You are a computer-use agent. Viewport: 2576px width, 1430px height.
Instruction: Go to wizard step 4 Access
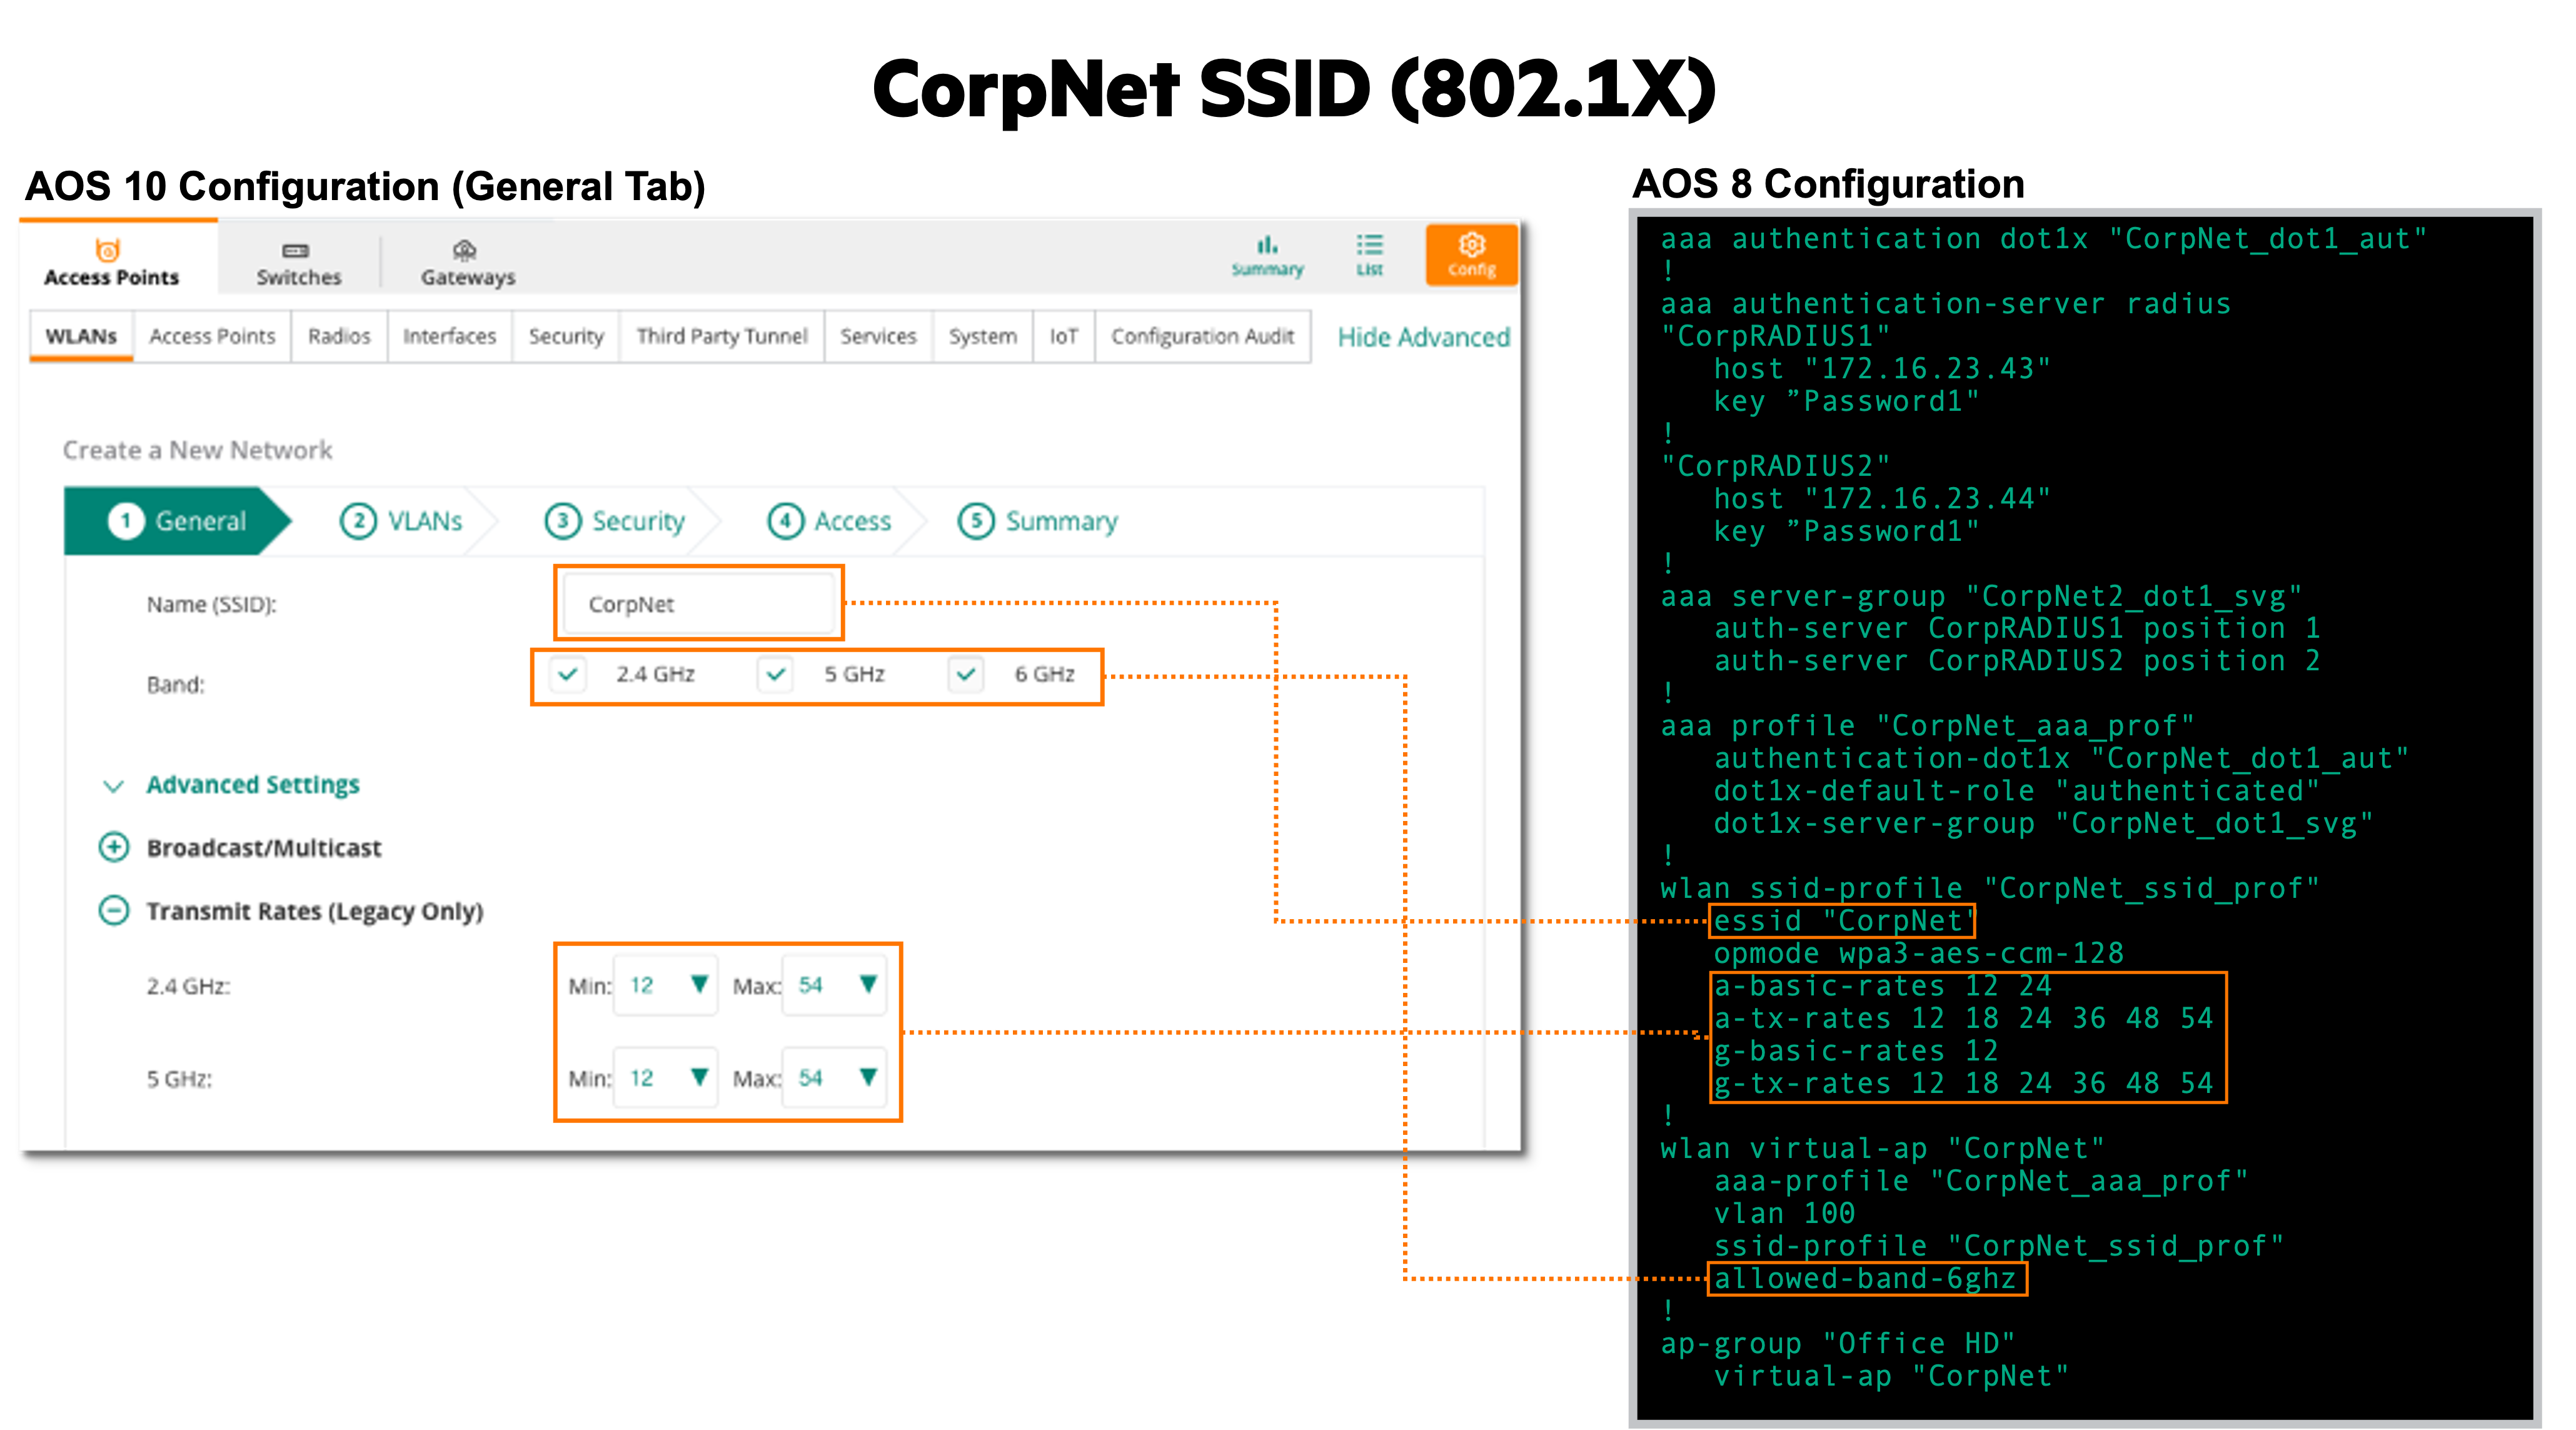[829, 521]
